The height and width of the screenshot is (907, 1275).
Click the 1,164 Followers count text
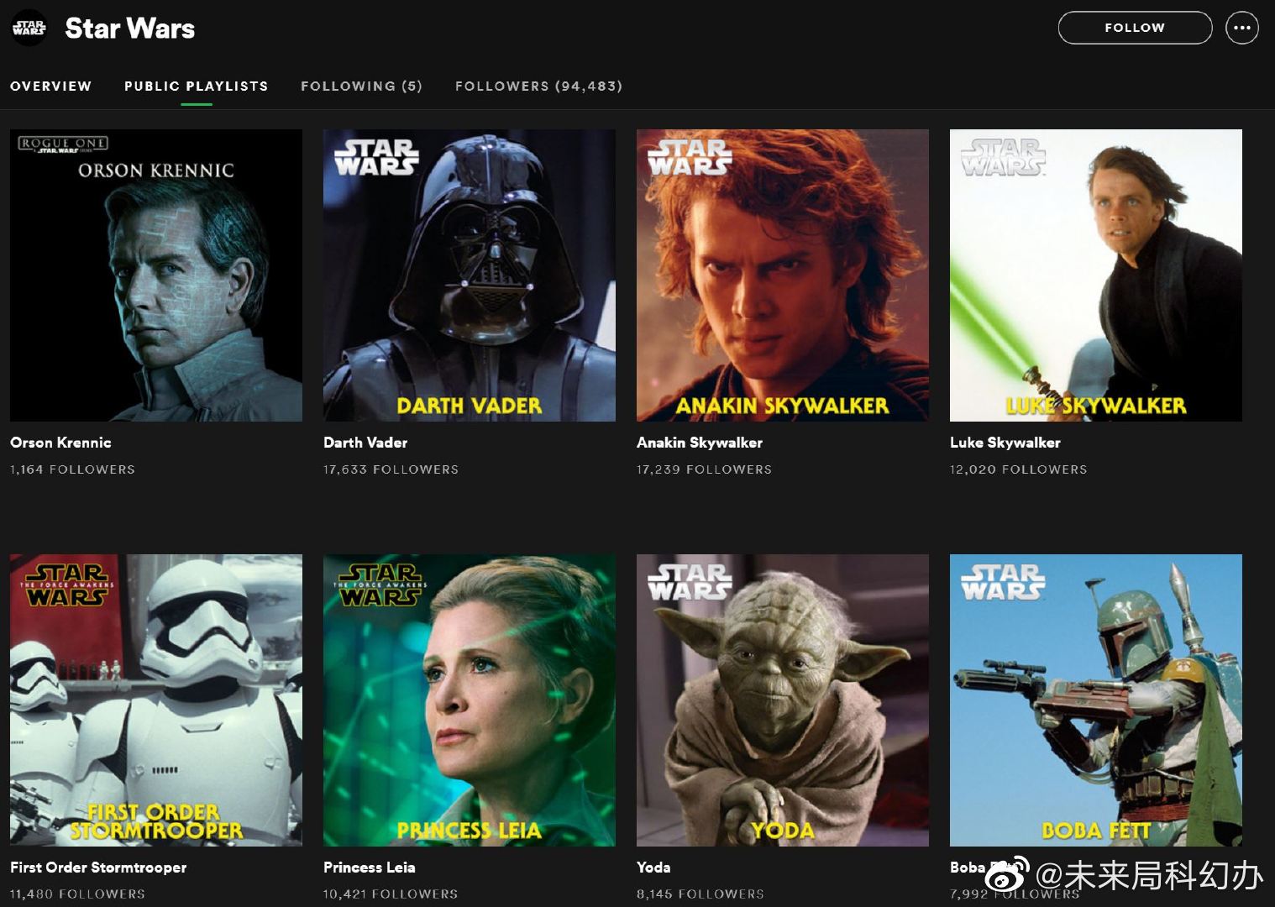(72, 469)
